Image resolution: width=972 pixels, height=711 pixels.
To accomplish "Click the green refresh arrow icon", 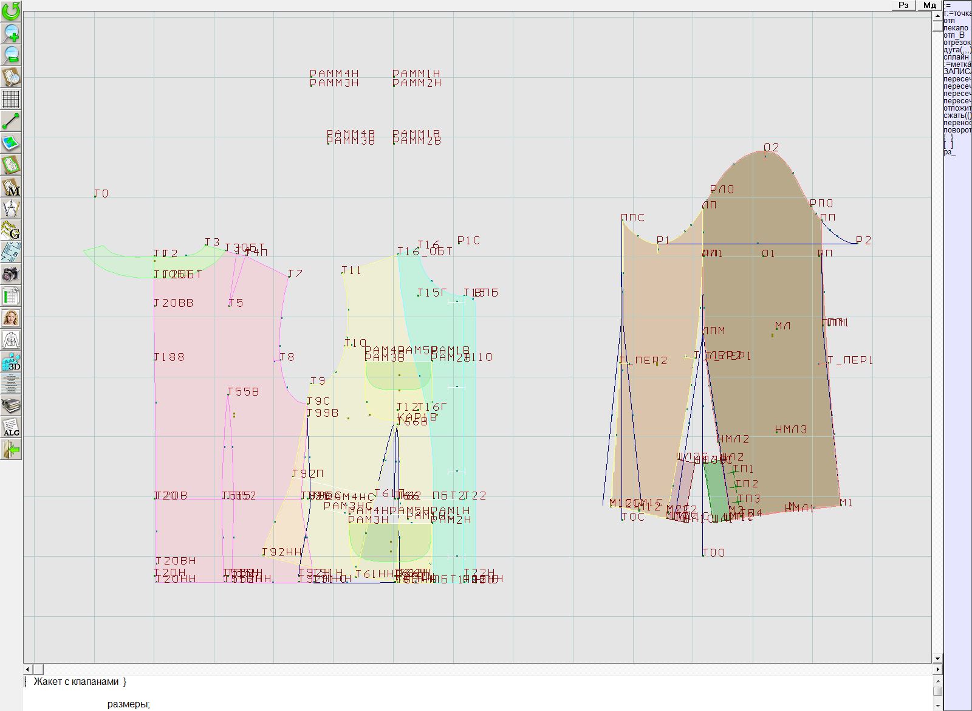I will (x=11, y=11).
